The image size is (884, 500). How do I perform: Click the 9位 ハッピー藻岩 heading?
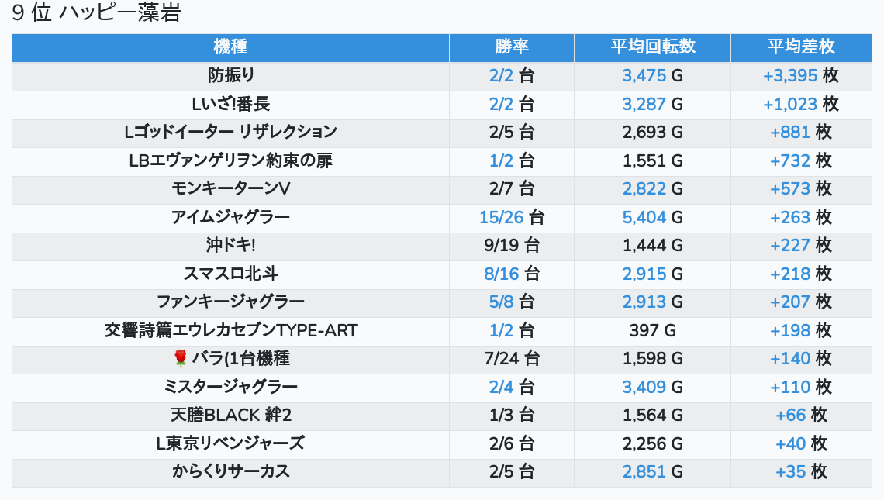click(x=96, y=14)
